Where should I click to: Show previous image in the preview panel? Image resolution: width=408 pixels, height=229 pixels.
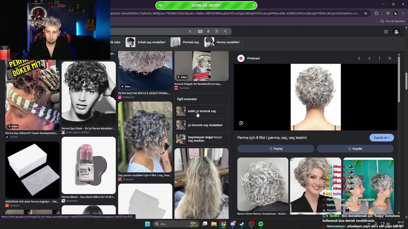tap(359, 59)
